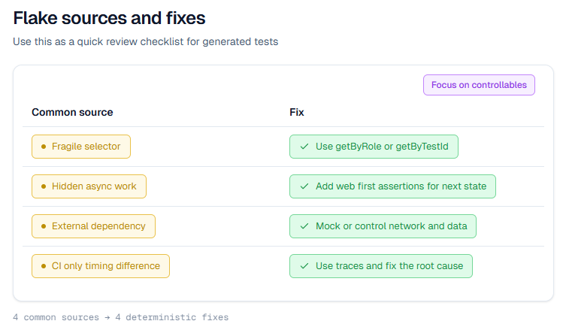Image resolution: width=563 pixels, height=330 pixels.
Task: Click the Common source column header
Action: click(72, 112)
